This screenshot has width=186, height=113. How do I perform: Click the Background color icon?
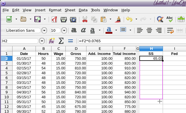point(123,30)
